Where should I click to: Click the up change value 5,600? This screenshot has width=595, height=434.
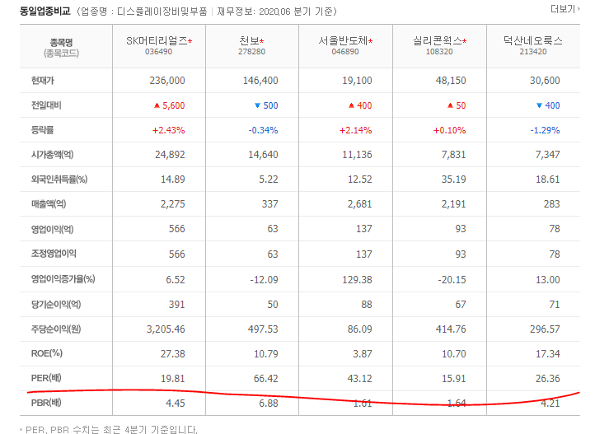click(173, 105)
